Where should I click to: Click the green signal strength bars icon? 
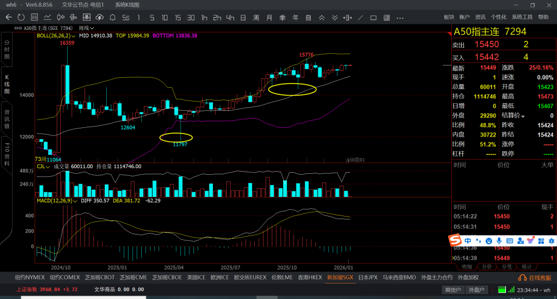click(x=511, y=290)
